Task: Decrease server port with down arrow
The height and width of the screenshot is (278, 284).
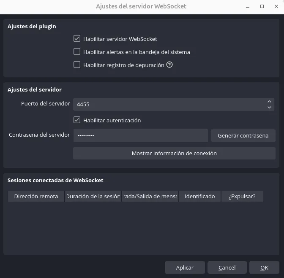Action: [x=269, y=107]
